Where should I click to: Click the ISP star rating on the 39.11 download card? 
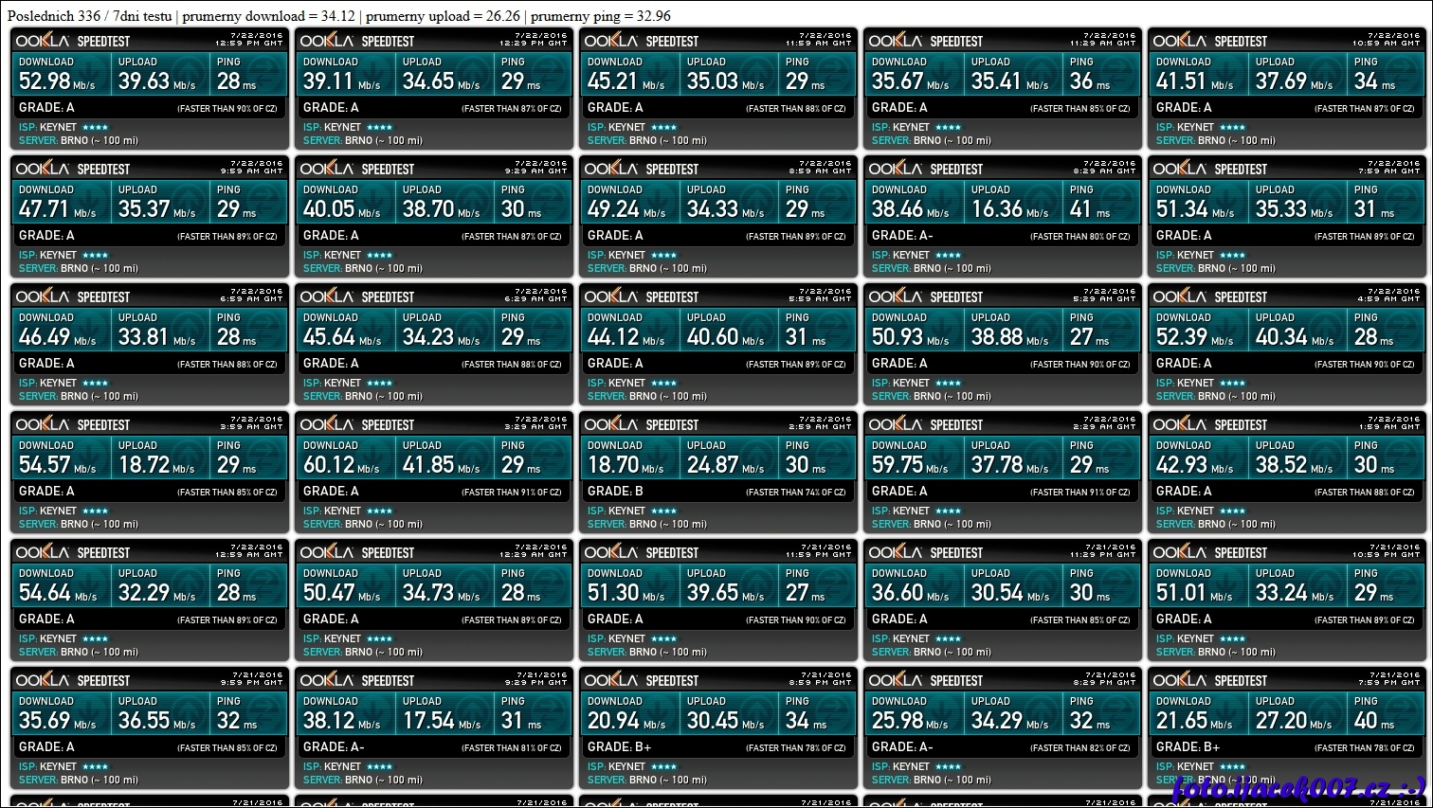pyautogui.click(x=379, y=127)
